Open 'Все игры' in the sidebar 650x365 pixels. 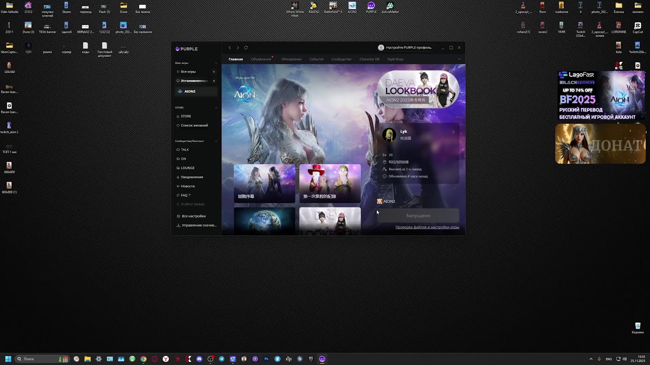[196, 71]
